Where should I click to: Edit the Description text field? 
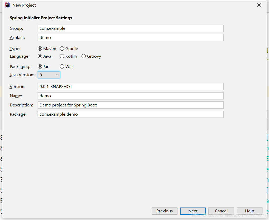(x=131, y=105)
